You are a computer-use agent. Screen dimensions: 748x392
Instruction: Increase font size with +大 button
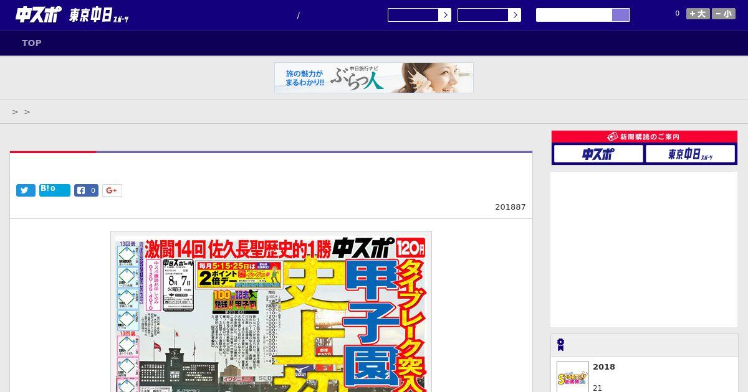click(x=698, y=14)
